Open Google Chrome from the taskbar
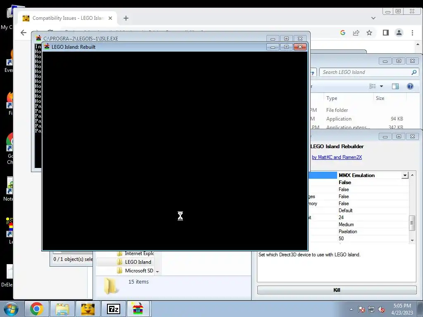Viewport: 423px width, 317px height. click(37, 309)
